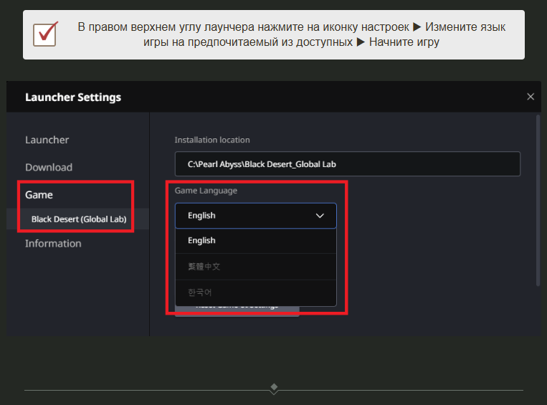Click the dropdown chevron arrow icon

320,216
